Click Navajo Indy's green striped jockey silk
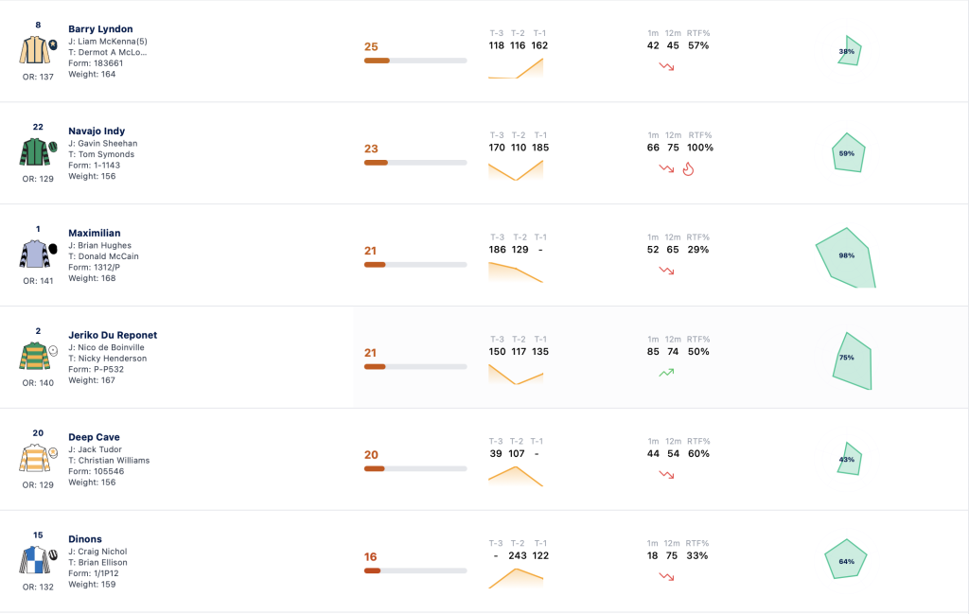This screenshot has height=614, width=969. (x=35, y=152)
